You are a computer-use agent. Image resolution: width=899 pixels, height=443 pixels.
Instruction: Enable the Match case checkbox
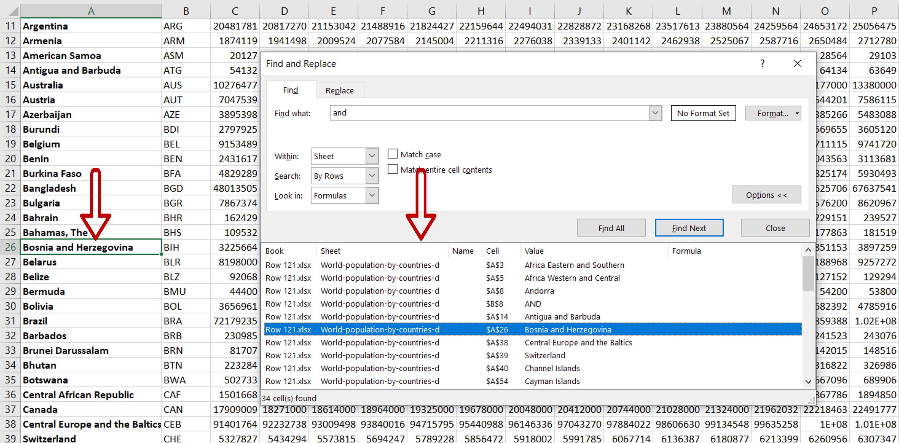click(x=393, y=154)
